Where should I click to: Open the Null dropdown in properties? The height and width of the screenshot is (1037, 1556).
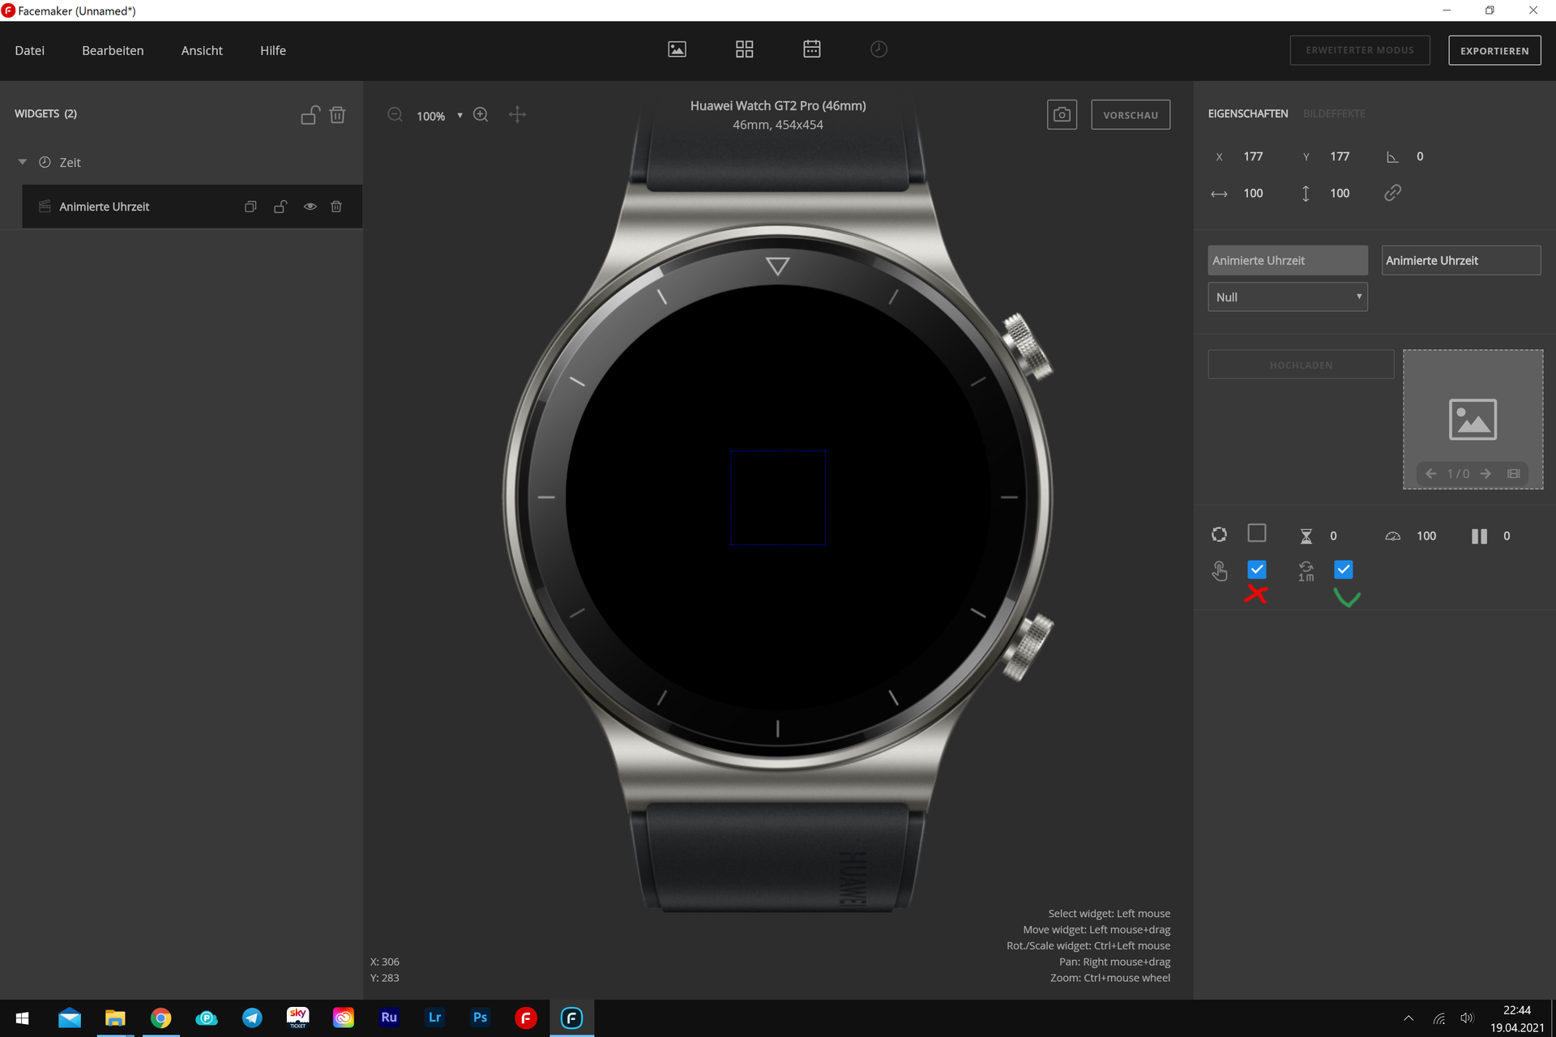(x=1287, y=297)
